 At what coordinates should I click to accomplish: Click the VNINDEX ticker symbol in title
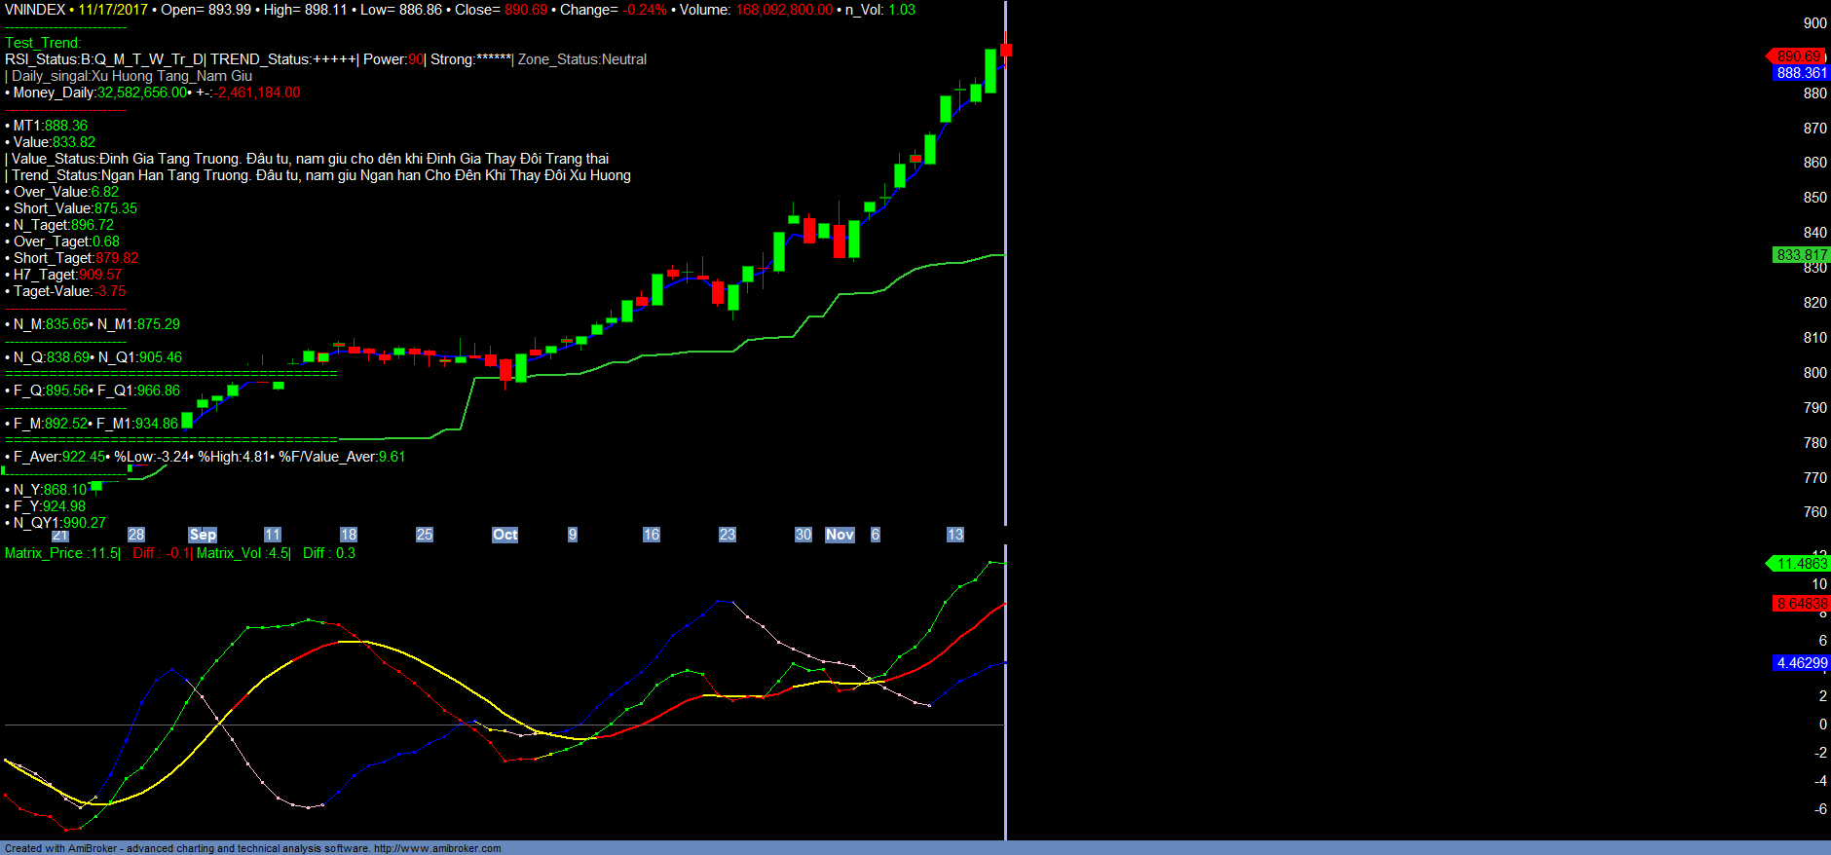(35, 10)
